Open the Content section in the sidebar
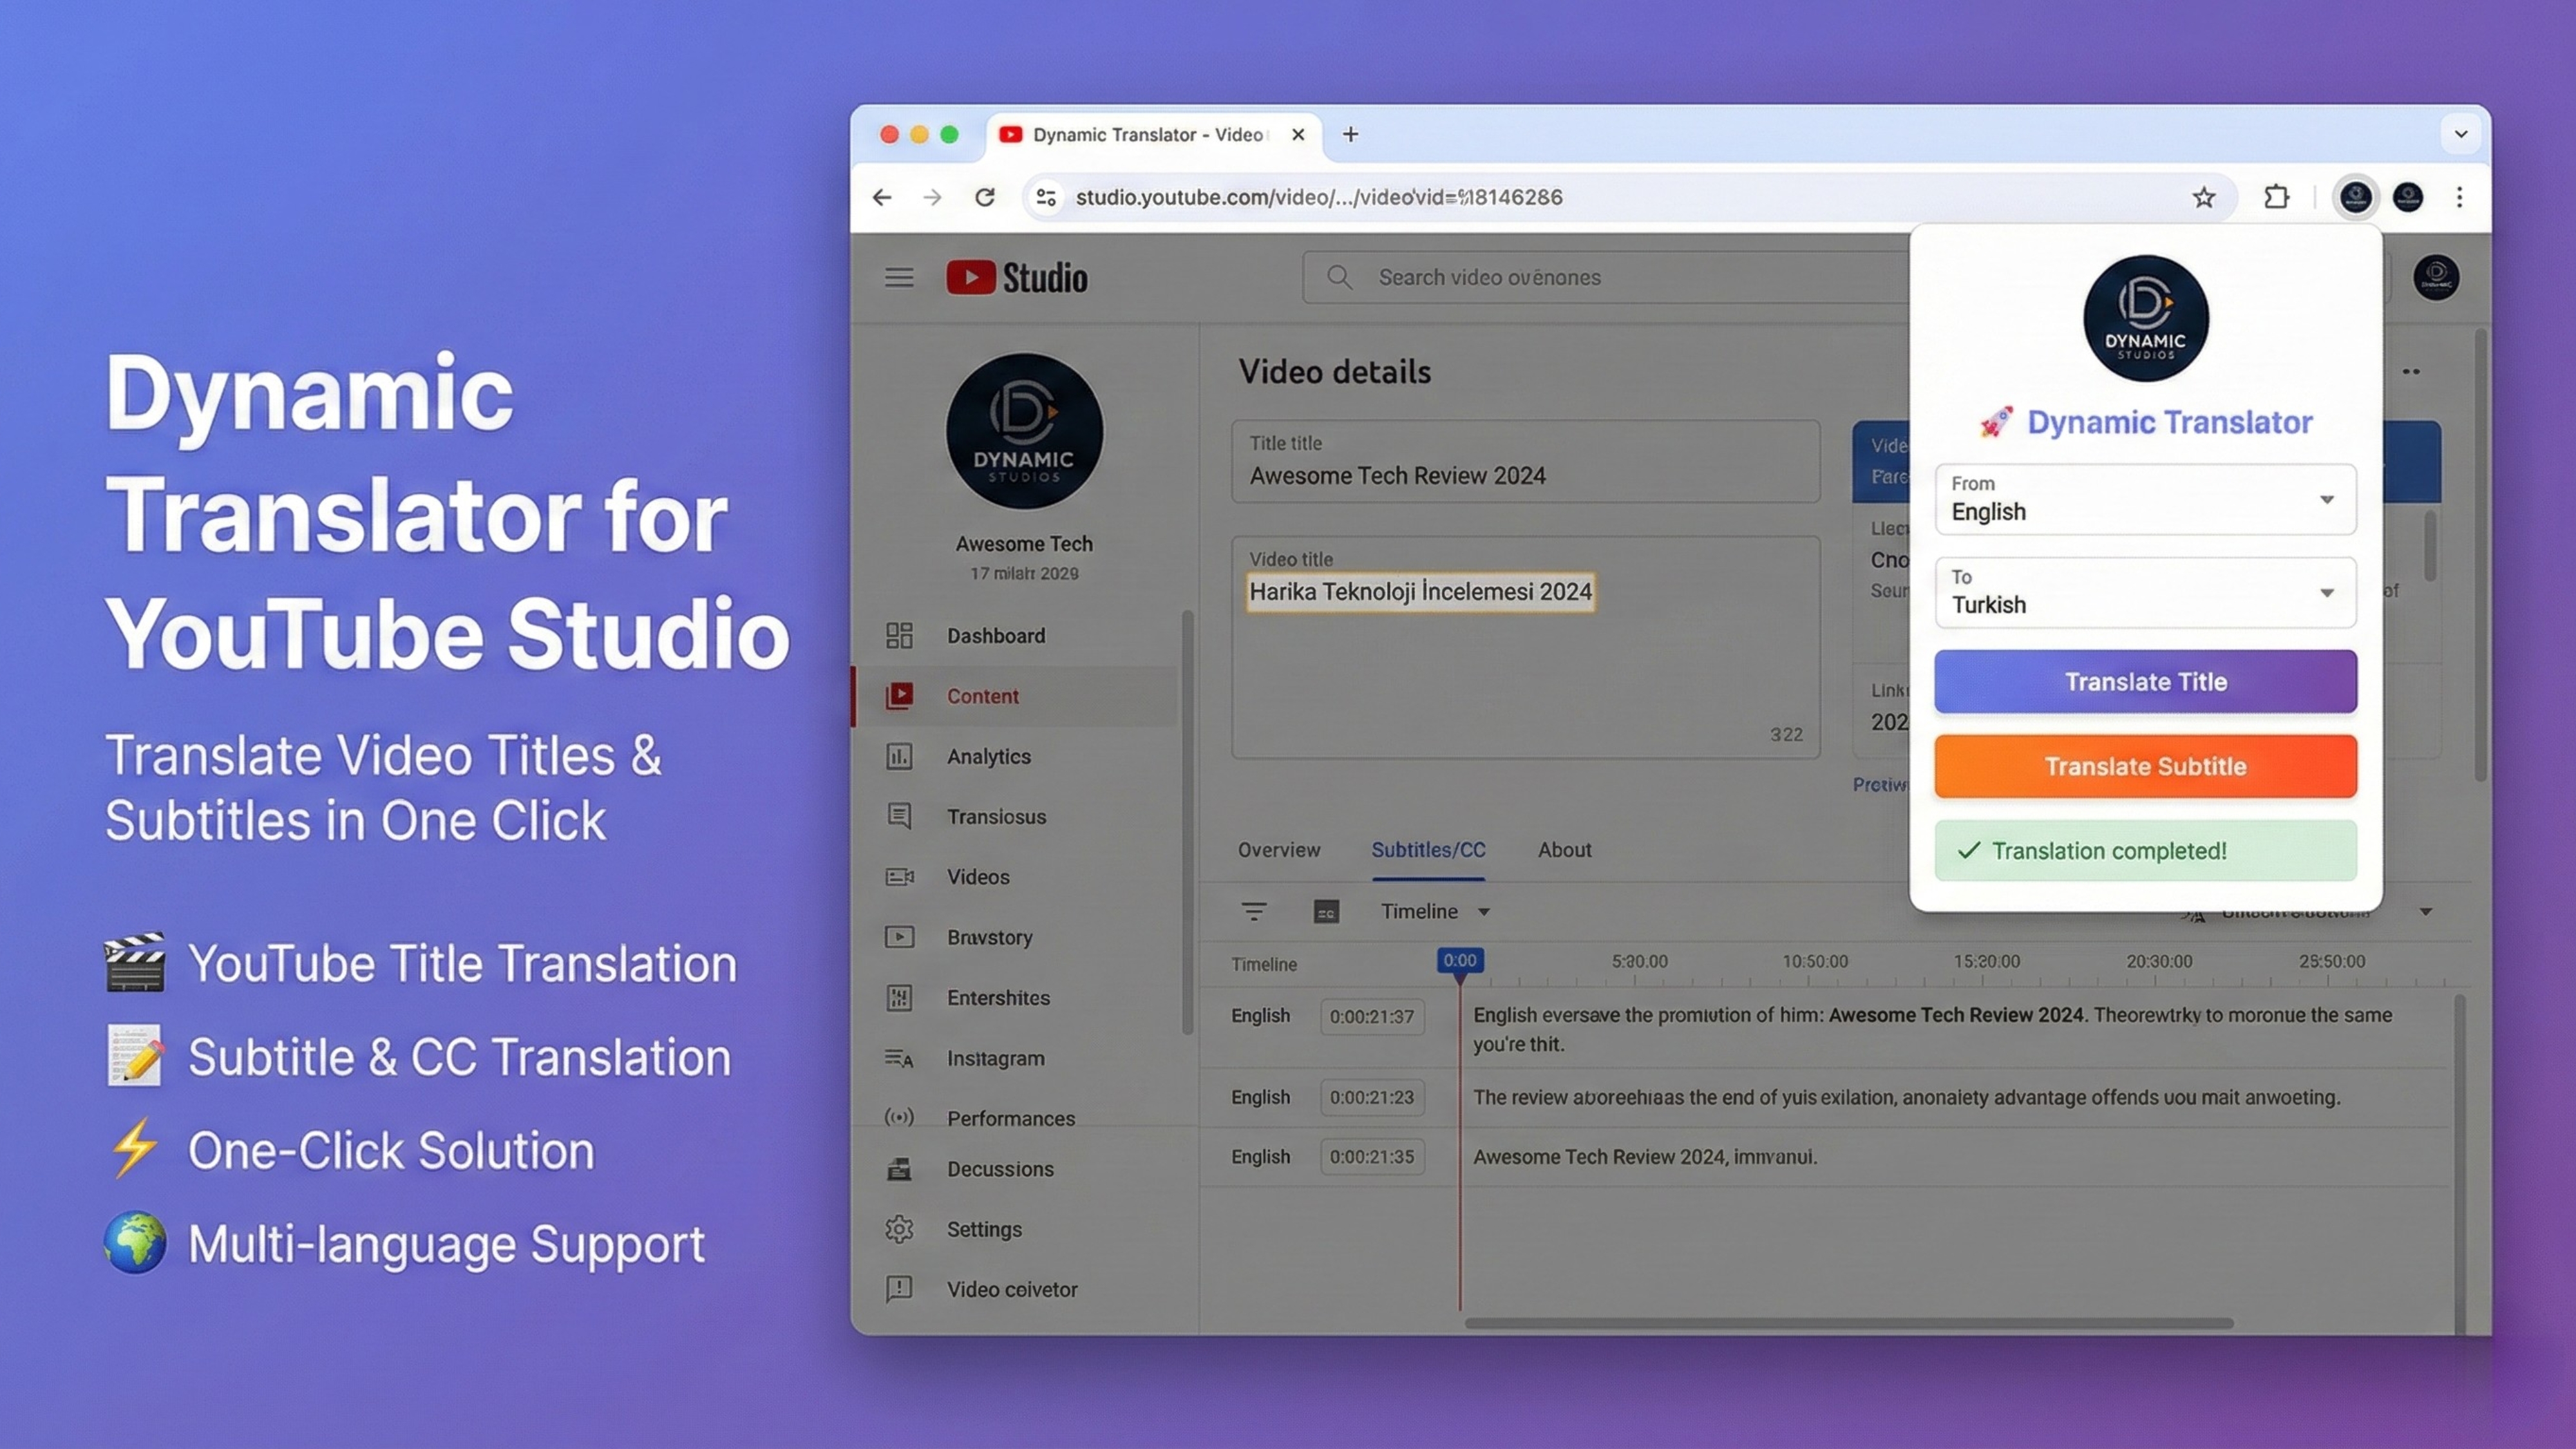Viewport: 2576px width, 1449px height. click(982, 696)
